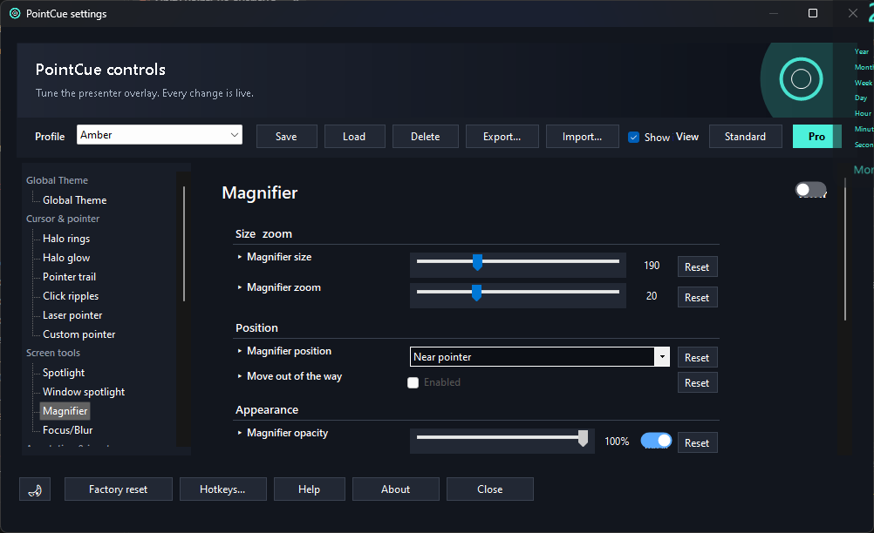
Task: Select Halo rings in sidebar
Action: tap(66, 239)
